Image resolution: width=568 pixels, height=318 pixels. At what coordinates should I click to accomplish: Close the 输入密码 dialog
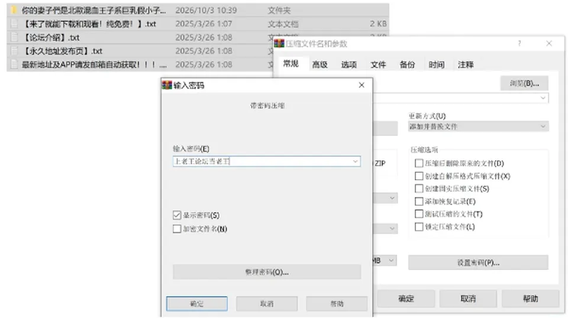(x=361, y=85)
